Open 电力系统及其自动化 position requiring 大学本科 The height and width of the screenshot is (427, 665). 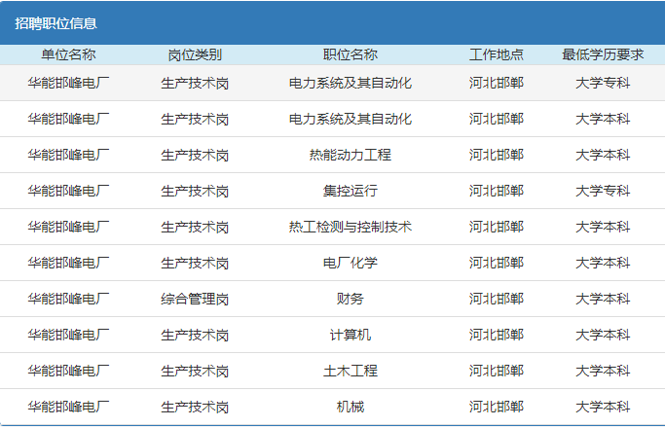tap(350, 119)
